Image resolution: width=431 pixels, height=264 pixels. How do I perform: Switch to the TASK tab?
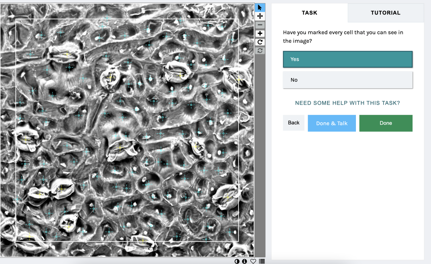tap(309, 13)
